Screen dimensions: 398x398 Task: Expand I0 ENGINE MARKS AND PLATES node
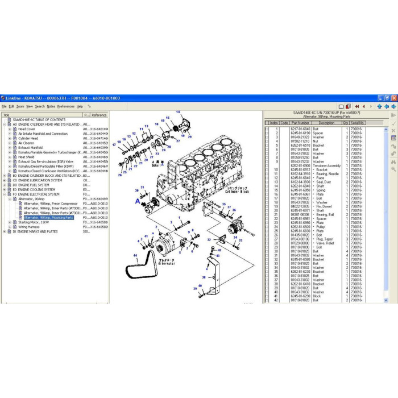pos(4,231)
